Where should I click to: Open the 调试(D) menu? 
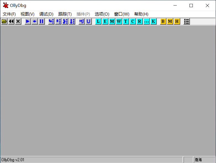[46, 14]
